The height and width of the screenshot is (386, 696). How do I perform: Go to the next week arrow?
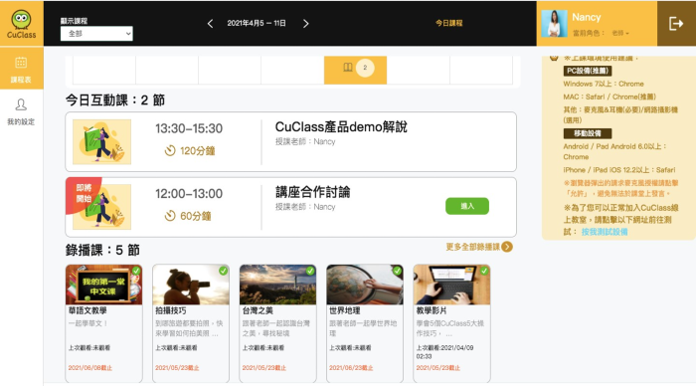click(x=306, y=24)
